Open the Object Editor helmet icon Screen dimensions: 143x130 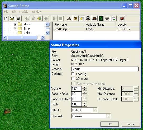coord(88,18)
